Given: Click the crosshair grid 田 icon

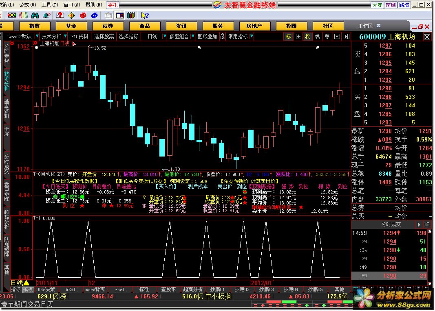Looking at the screenshot, I should [x=298, y=37].
